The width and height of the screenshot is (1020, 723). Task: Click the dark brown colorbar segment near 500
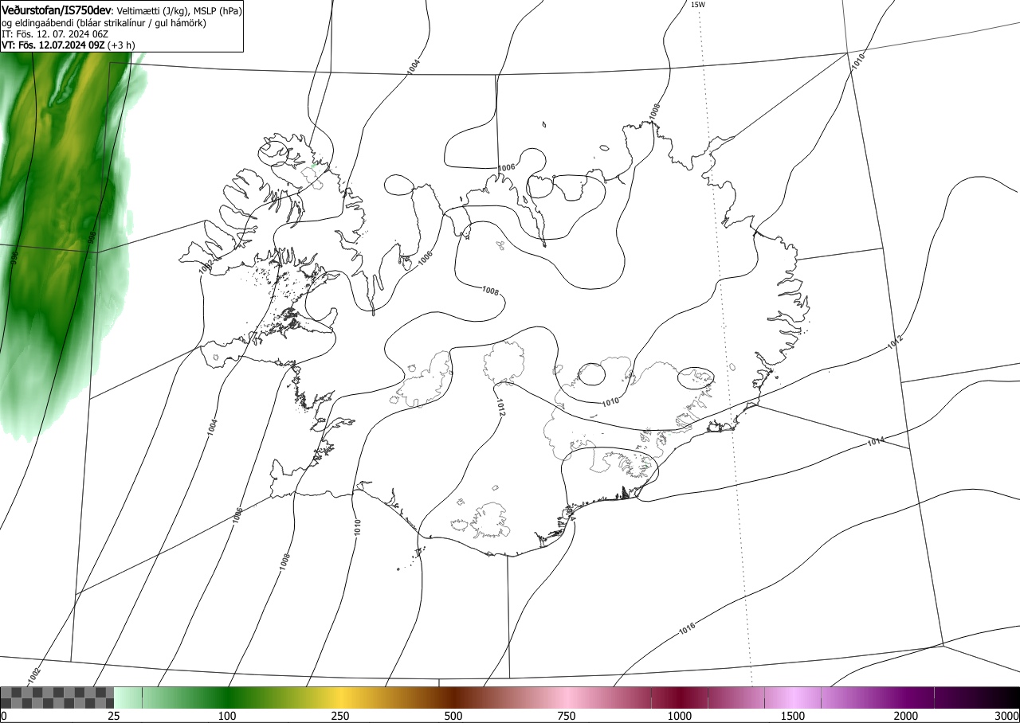[x=453, y=698]
